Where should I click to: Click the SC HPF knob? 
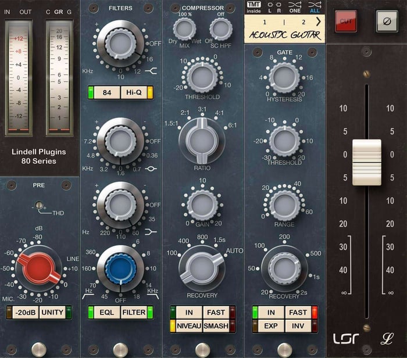point(221,29)
